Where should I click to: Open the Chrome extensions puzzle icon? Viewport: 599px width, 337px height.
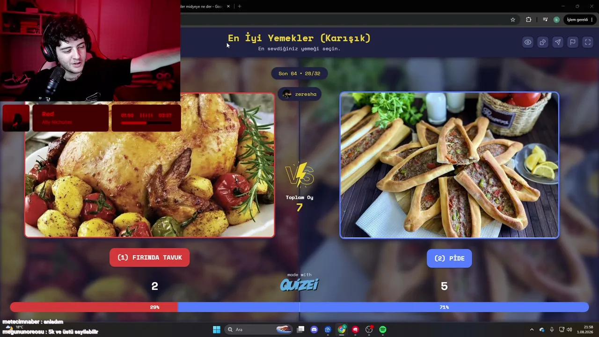pos(529,20)
